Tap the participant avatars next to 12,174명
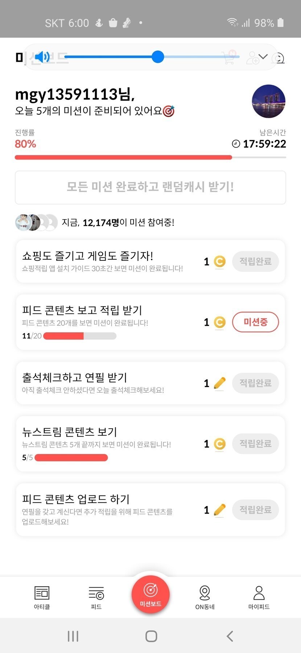Image resolution: width=301 pixels, height=653 pixels. click(36, 222)
